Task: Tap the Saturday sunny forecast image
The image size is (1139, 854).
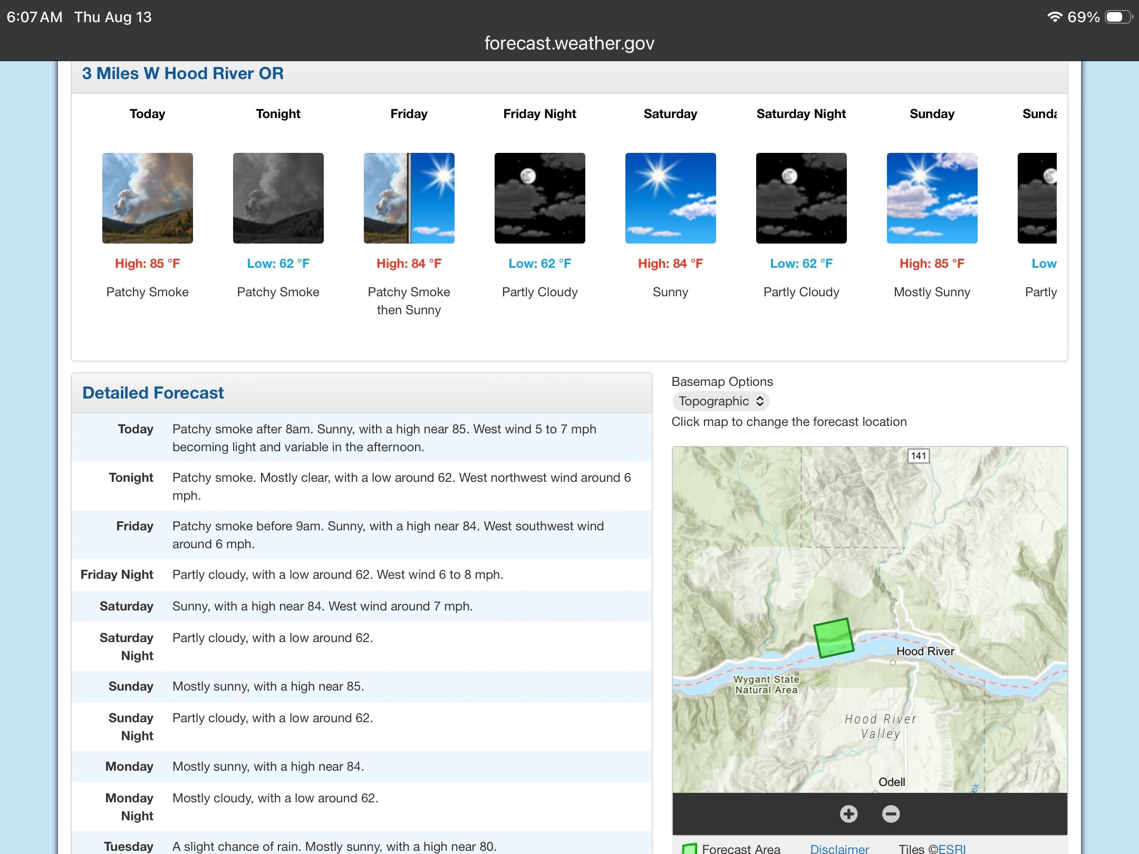Action: [x=671, y=198]
